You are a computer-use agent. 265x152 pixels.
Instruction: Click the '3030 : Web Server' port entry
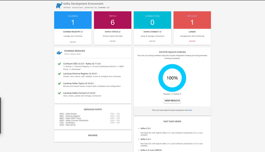(68, 125)
